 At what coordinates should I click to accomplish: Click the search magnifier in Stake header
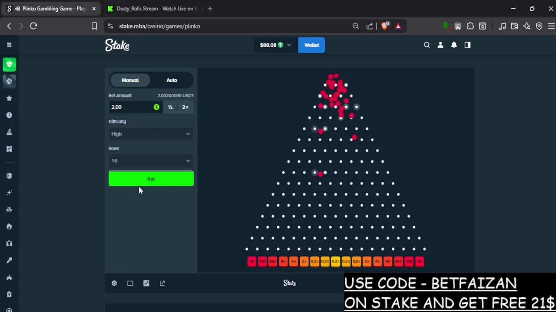pyautogui.click(x=427, y=45)
